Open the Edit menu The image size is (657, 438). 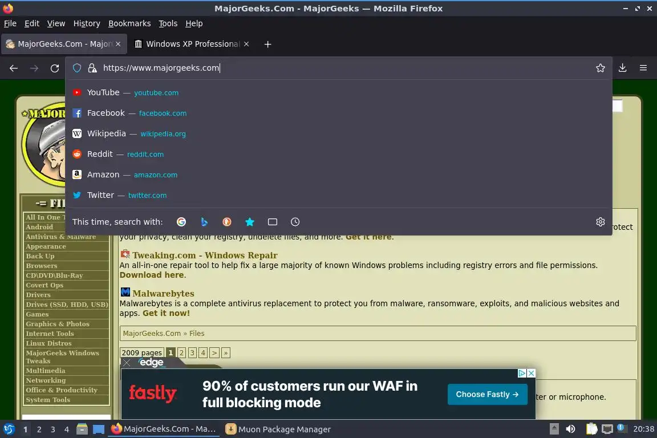(32, 23)
